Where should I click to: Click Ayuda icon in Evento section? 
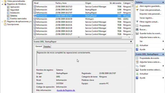137,78
